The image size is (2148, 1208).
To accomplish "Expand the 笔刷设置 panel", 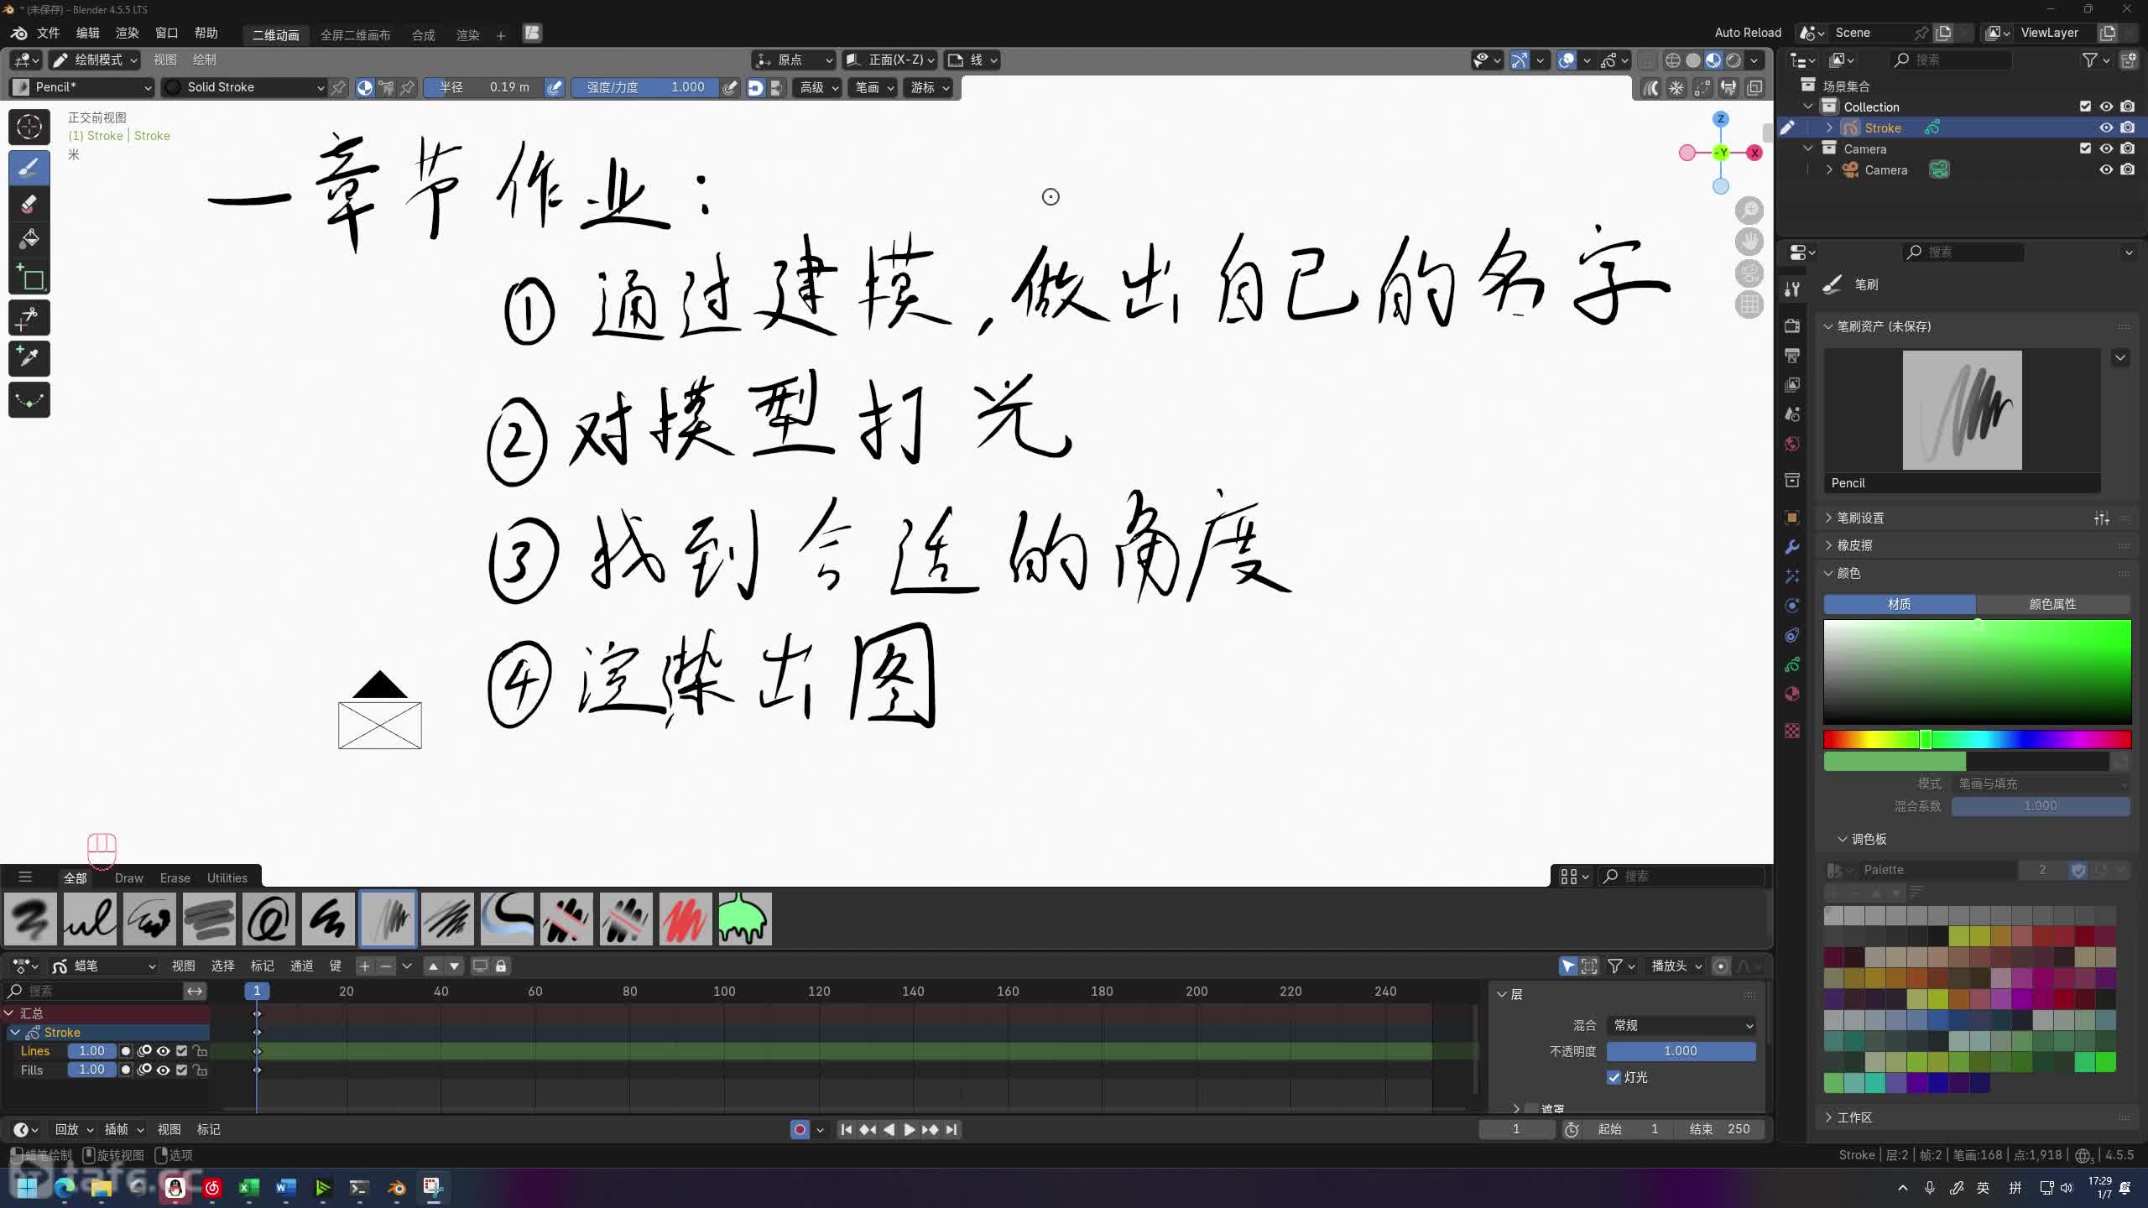I will (1860, 518).
